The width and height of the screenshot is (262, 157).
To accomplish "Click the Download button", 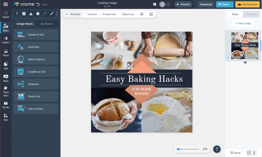I will [206, 4].
